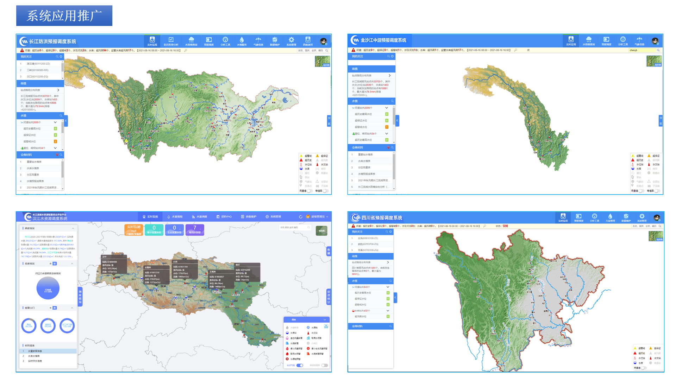The width and height of the screenshot is (676, 380).
Task: Toggle 站点气泡 switch in 汉江 legend panel
Action: 300,365
